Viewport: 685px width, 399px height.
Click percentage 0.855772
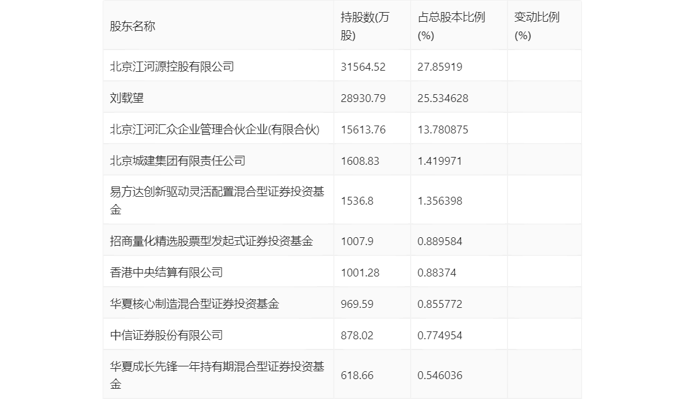tap(440, 304)
